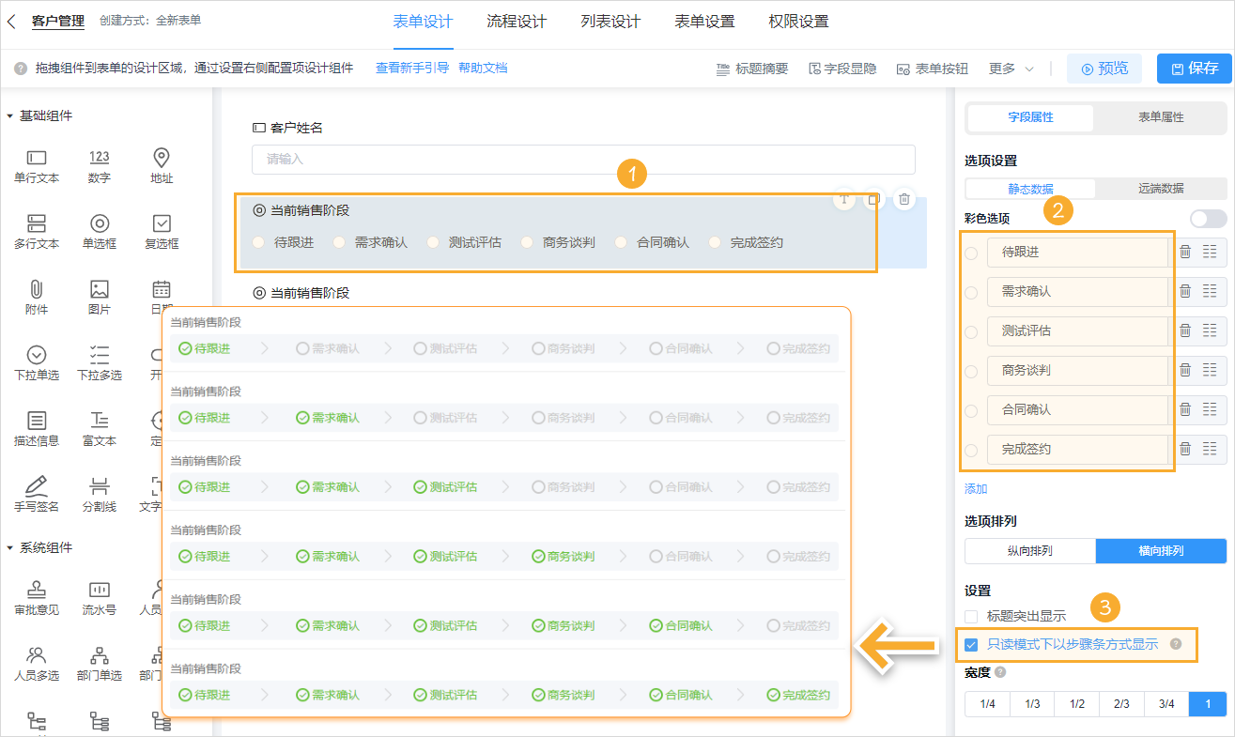The image size is (1235, 737).
Task: Click the back arrow beside 客户管理
Action: (x=12, y=21)
